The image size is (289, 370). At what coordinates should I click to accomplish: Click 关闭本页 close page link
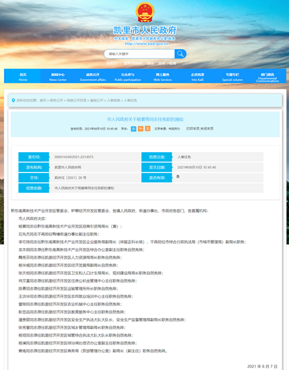pyautogui.click(x=207, y=129)
